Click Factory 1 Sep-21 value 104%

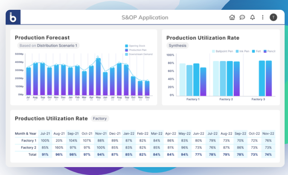coord(73,141)
